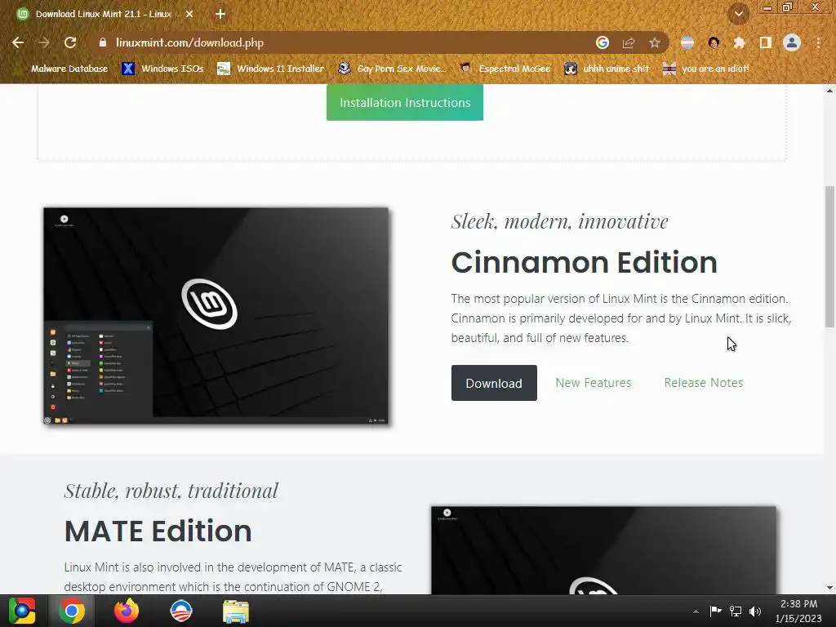Image resolution: width=836 pixels, height=627 pixels.
Task: Open the tab search dropdown arrow
Action: (x=739, y=14)
